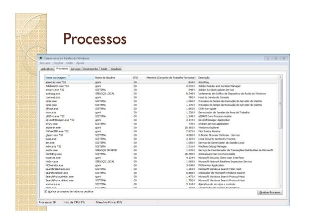Sort by the Memória column header
The height and width of the screenshot is (224, 317).
168,77
